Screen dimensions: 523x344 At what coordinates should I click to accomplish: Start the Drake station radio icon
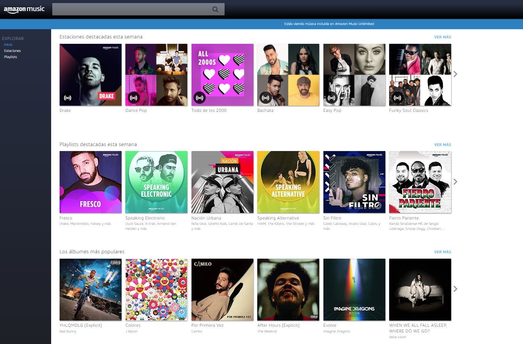(68, 98)
